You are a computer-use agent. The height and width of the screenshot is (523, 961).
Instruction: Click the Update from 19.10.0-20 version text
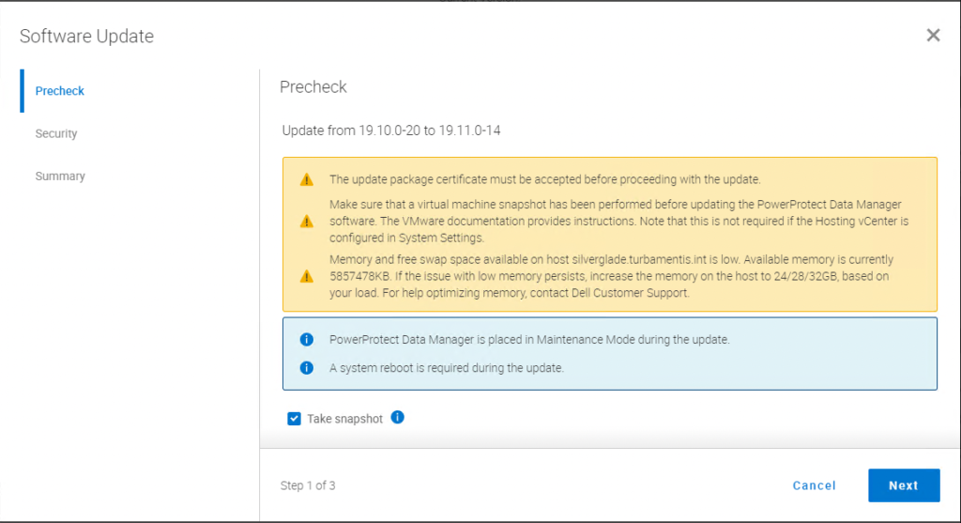point(391,131)
